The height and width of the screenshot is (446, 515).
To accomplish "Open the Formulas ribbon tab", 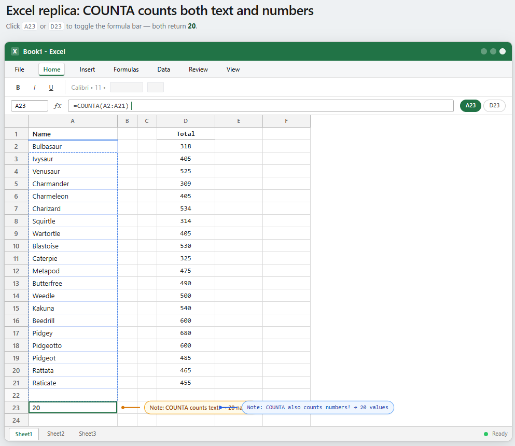I will (x=126, y=69).
